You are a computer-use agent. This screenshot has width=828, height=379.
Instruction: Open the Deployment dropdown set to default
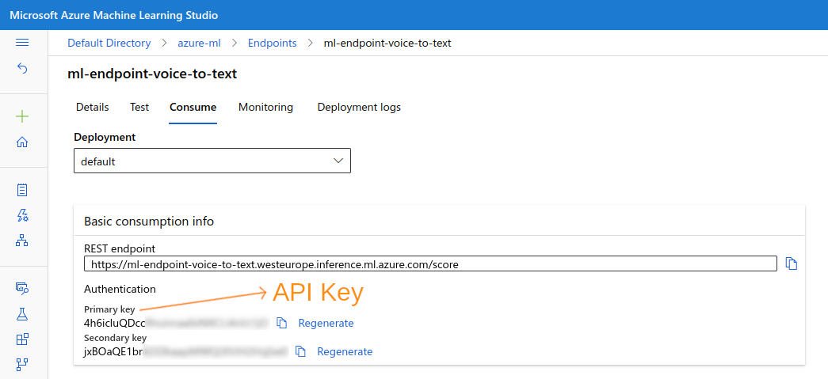(x=212, y=161)
